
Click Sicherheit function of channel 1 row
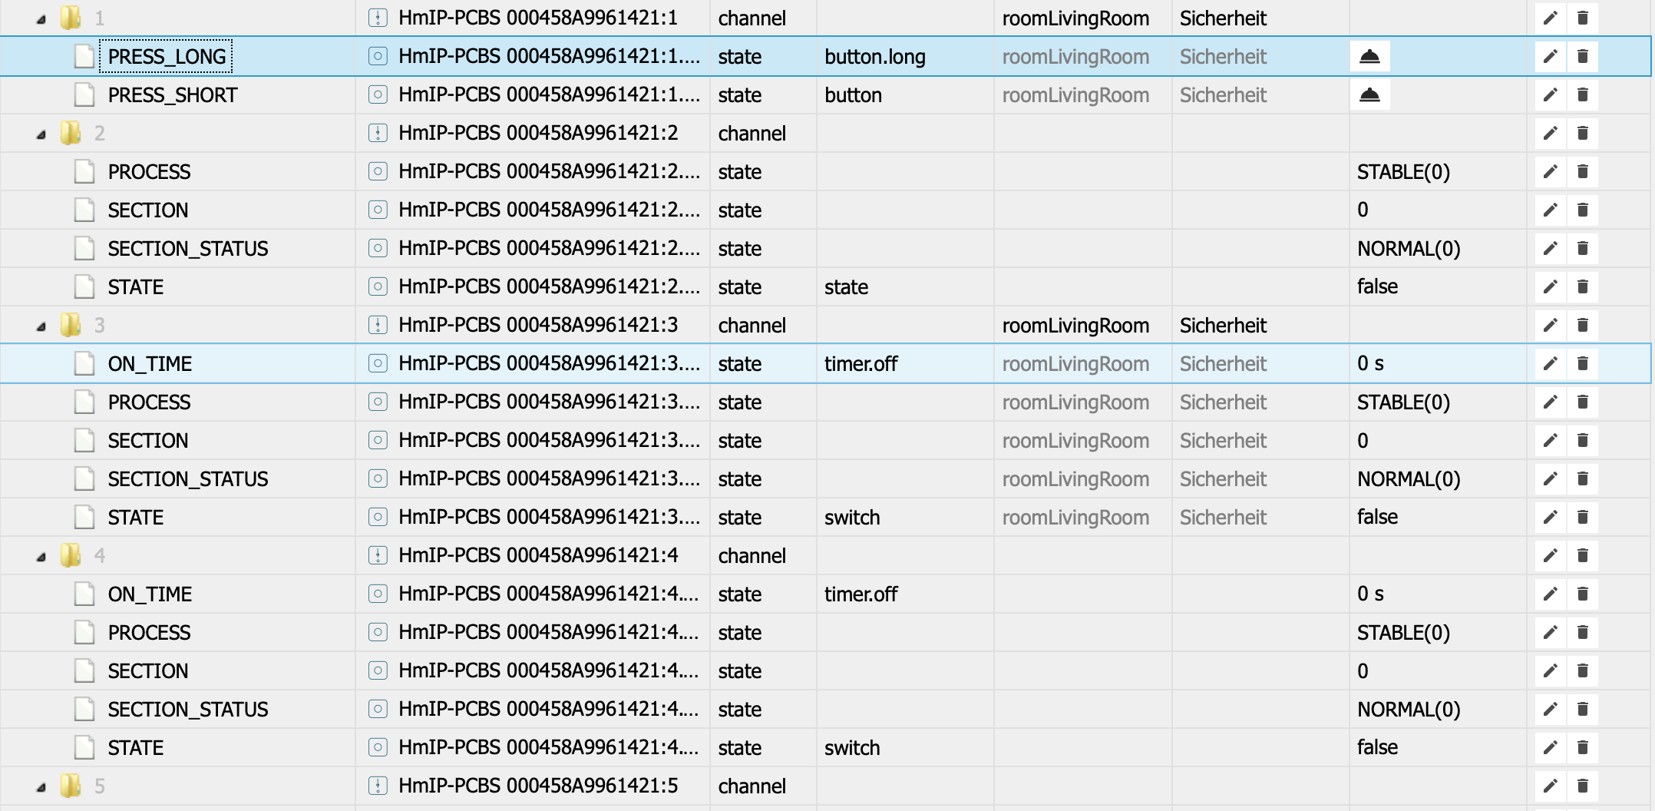point(1223,18)
